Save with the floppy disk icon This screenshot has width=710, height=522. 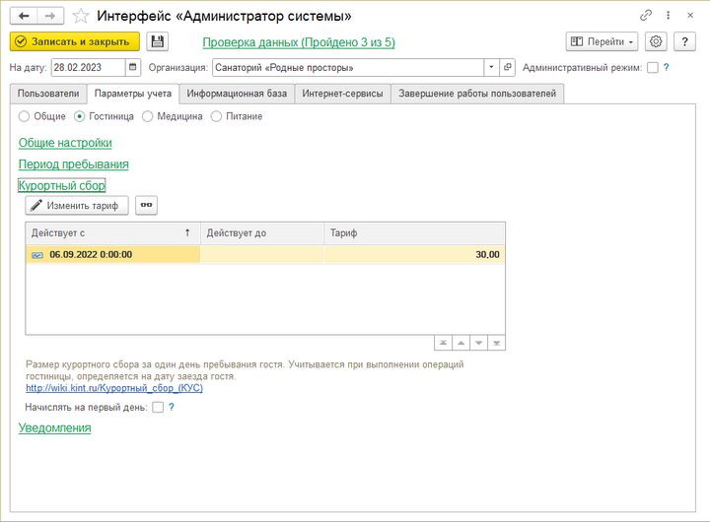coord(157,41)
